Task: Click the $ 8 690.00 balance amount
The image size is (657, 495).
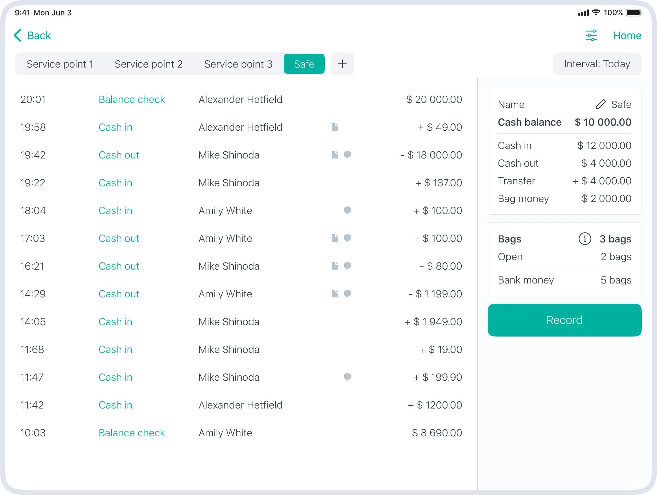Action: (437, 433)
